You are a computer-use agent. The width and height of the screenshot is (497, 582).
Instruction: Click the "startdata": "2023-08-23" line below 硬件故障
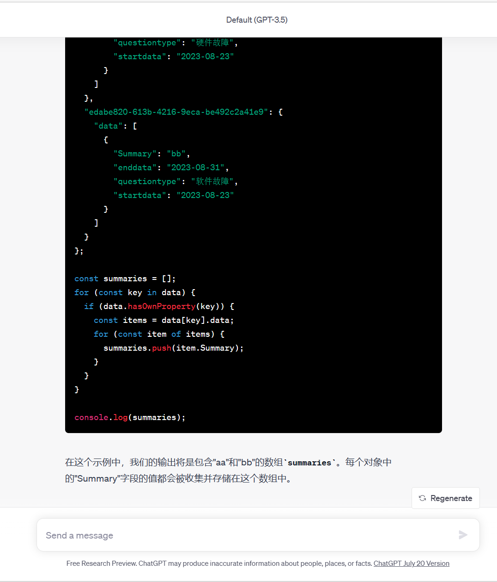[x=173, y=56]
